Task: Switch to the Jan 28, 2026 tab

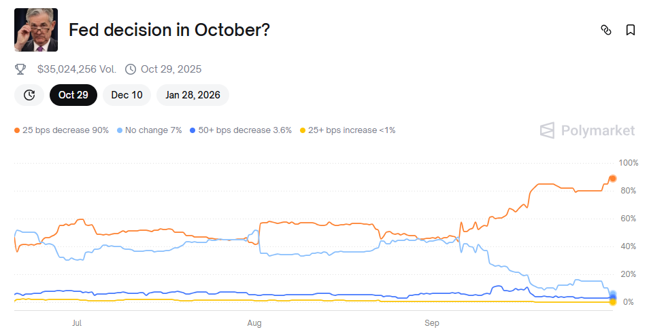Action: (193, 95)
